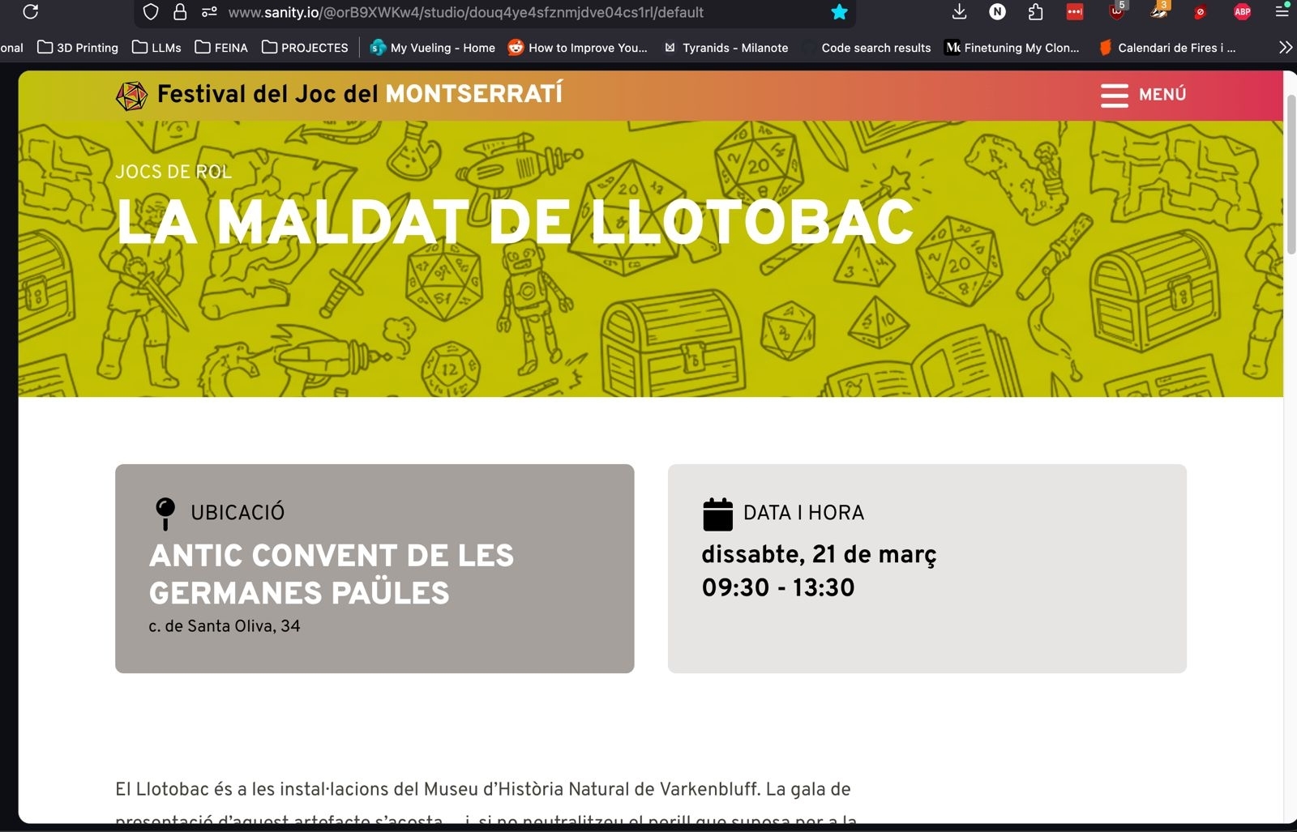This screenshot has height=832, width=1297.
Task: Click the Festival del Joc d20 logo
Action: coord(131,96)
